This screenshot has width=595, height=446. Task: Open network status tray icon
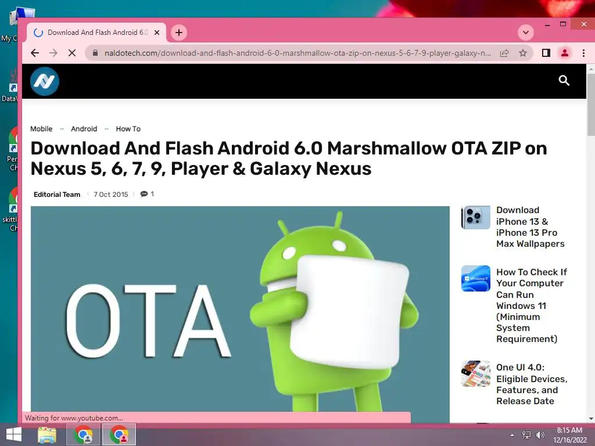[526, 435]
